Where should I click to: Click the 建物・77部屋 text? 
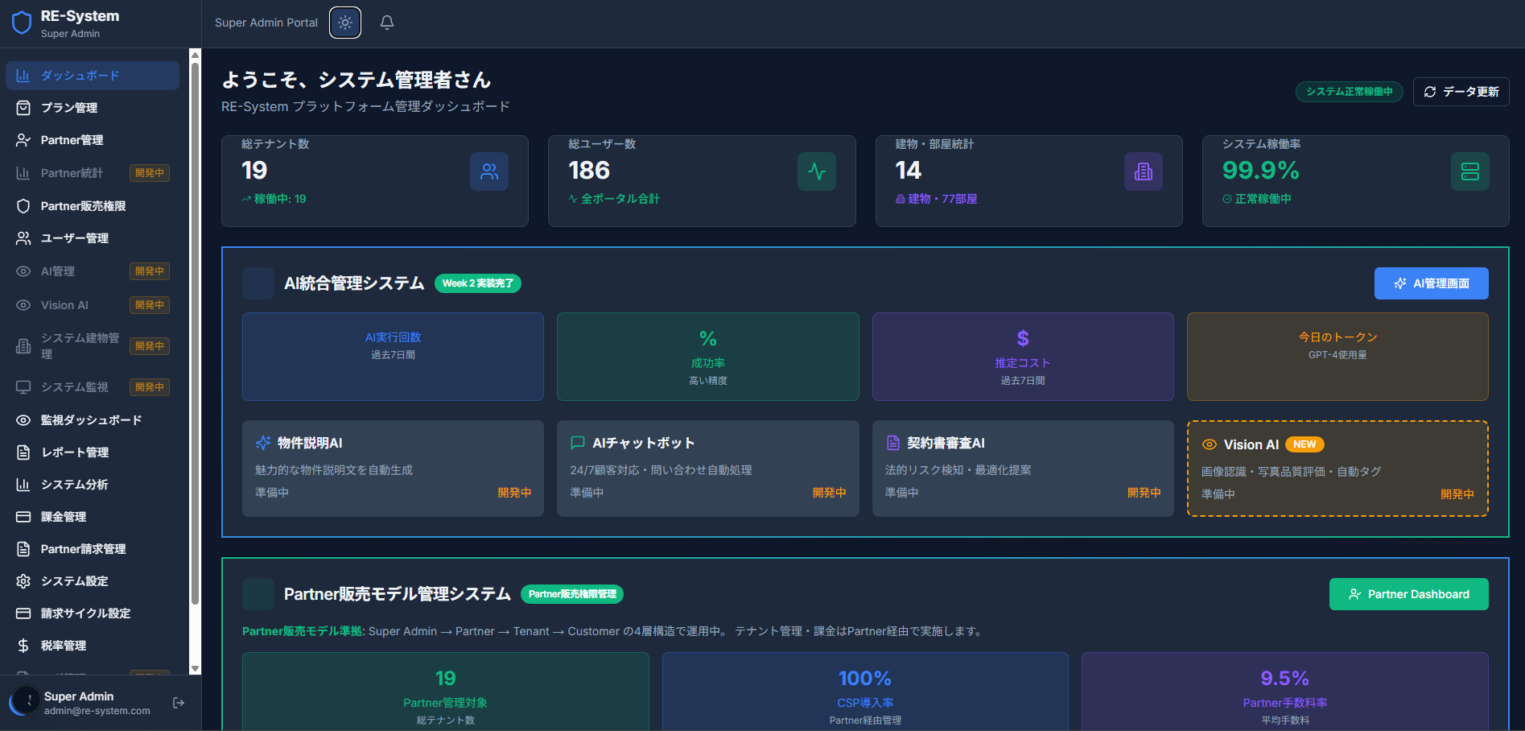[942, 199]
